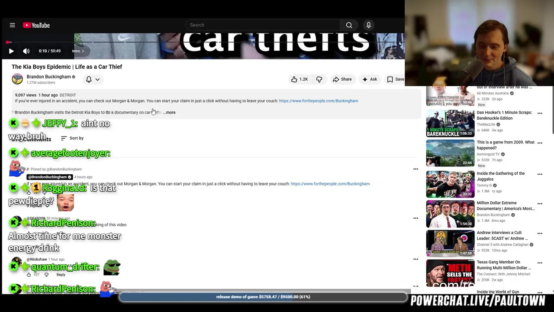Open the 60 Minutes Australia video thumbnail
The height and width of the screenshot is (312, 554).
pyautogui.click(x=450, y=96)
